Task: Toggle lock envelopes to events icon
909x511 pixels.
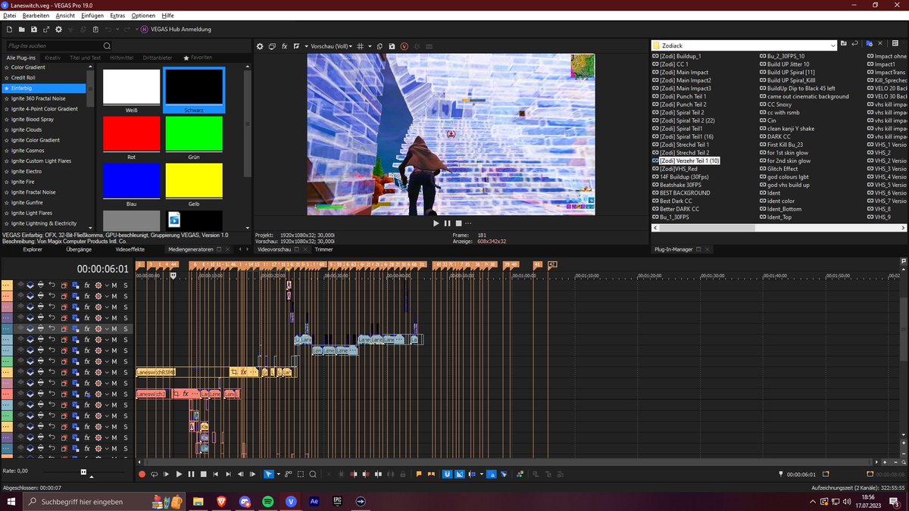Action: tap(491, 474)
